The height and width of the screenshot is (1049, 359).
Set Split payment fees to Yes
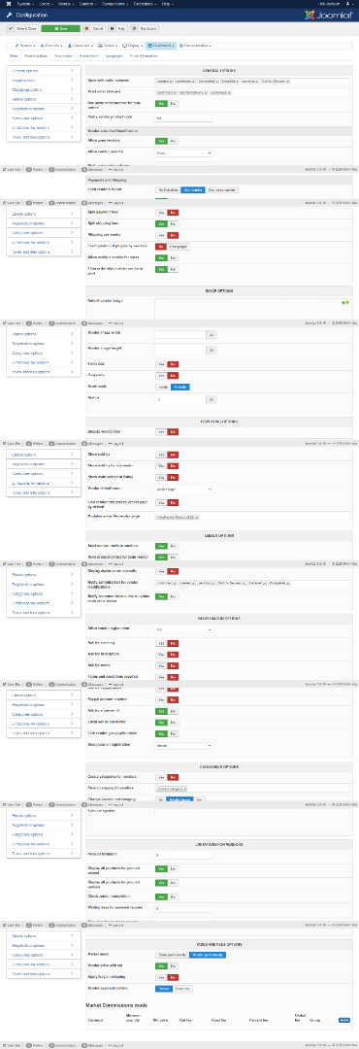(161, 212)
